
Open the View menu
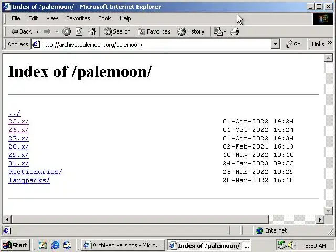52,19
